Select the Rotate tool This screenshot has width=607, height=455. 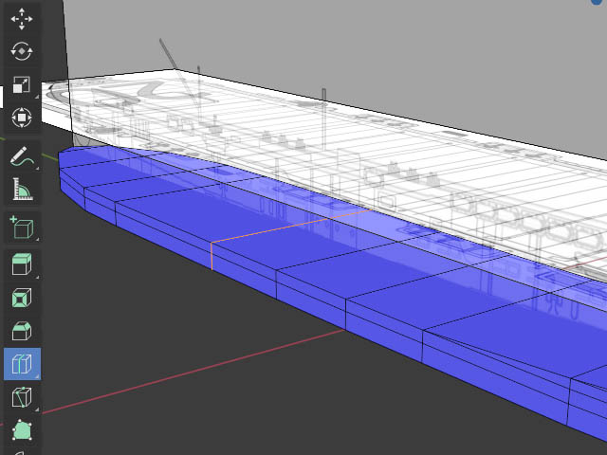coord(22,51)
